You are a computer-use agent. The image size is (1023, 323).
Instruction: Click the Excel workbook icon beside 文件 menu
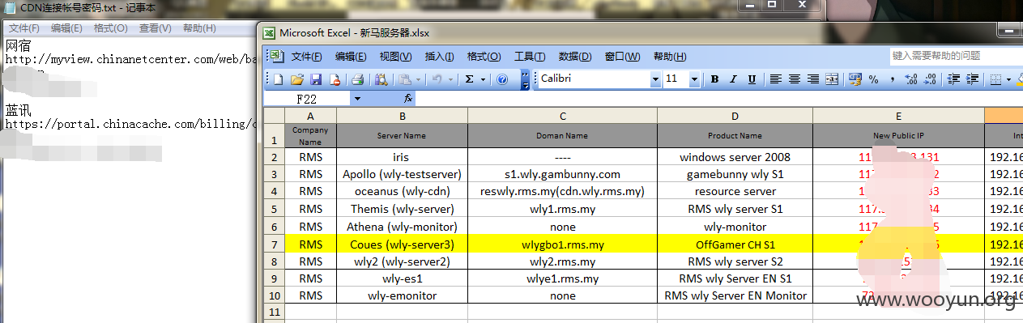[x=277, y=56]
